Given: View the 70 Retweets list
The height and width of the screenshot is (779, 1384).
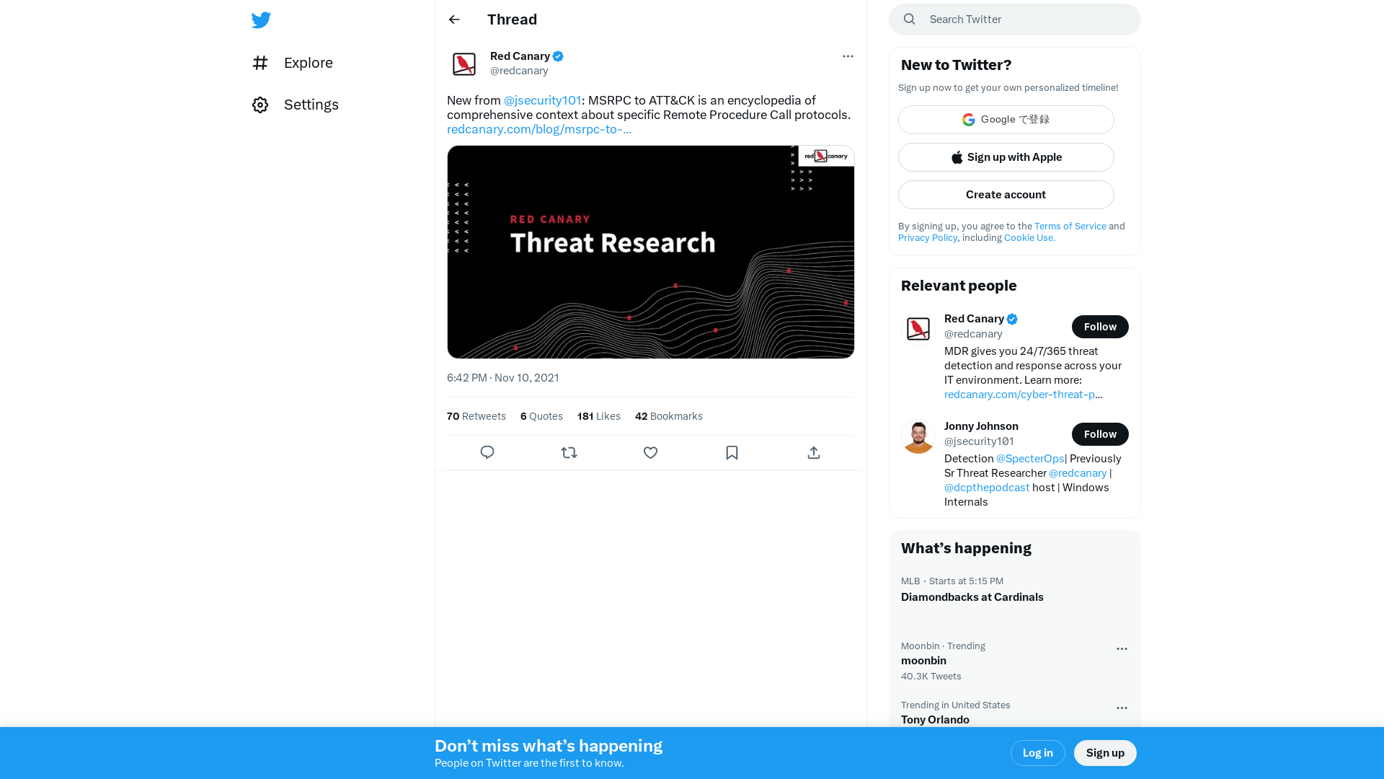Looking at the screenshot, I should point(476,416).
